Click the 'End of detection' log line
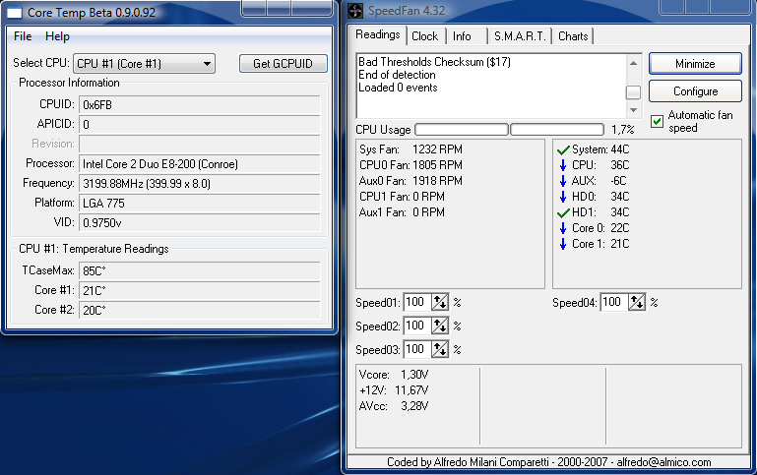The height and width of the screenshot is (475, 757). tap(397, 75)
